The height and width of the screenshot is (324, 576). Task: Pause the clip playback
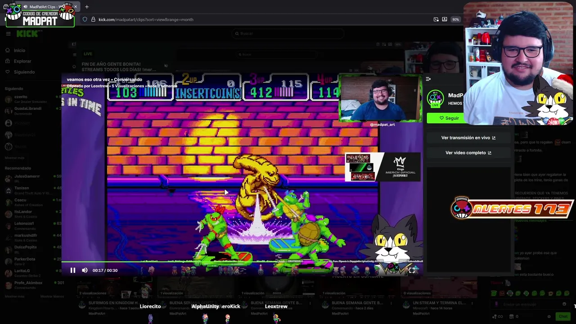73,270
